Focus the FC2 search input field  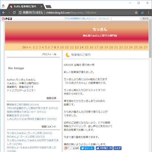[125, 19]
